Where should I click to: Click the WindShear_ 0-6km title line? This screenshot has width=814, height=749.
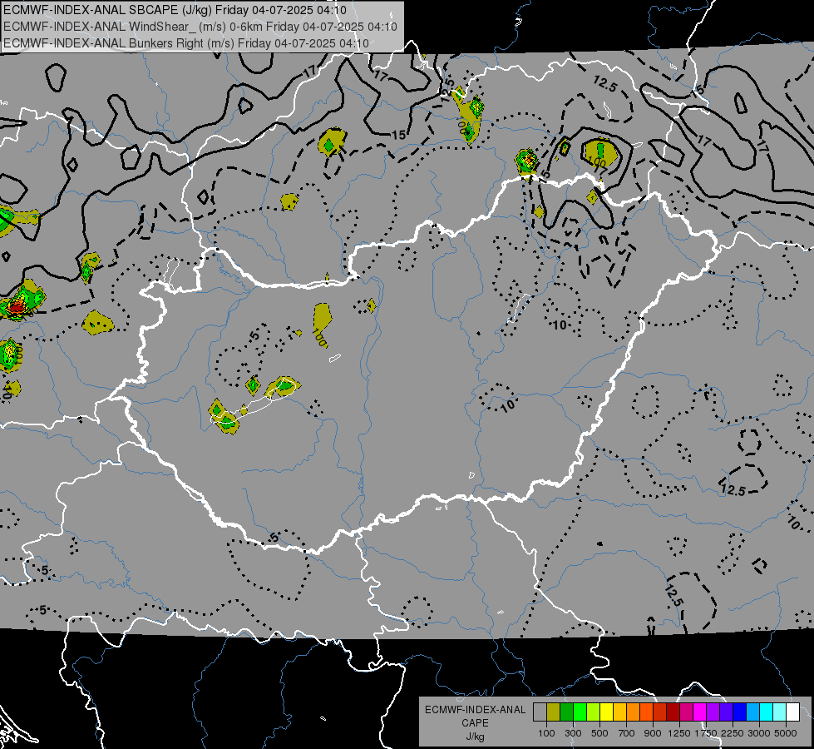coord(200,27)
